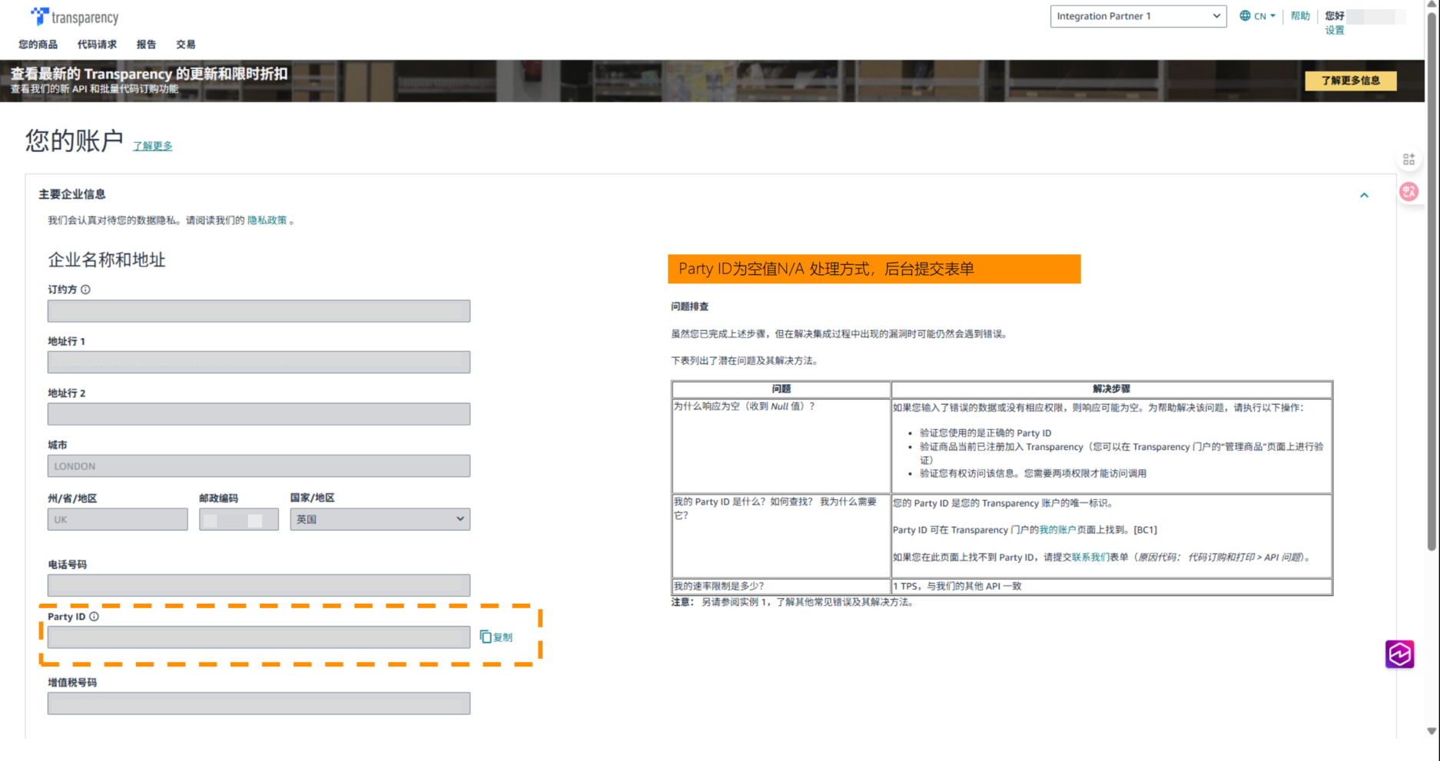Open the 您的商品 menu
Viewport: 1440px width, 761px height.
point(38,45)
